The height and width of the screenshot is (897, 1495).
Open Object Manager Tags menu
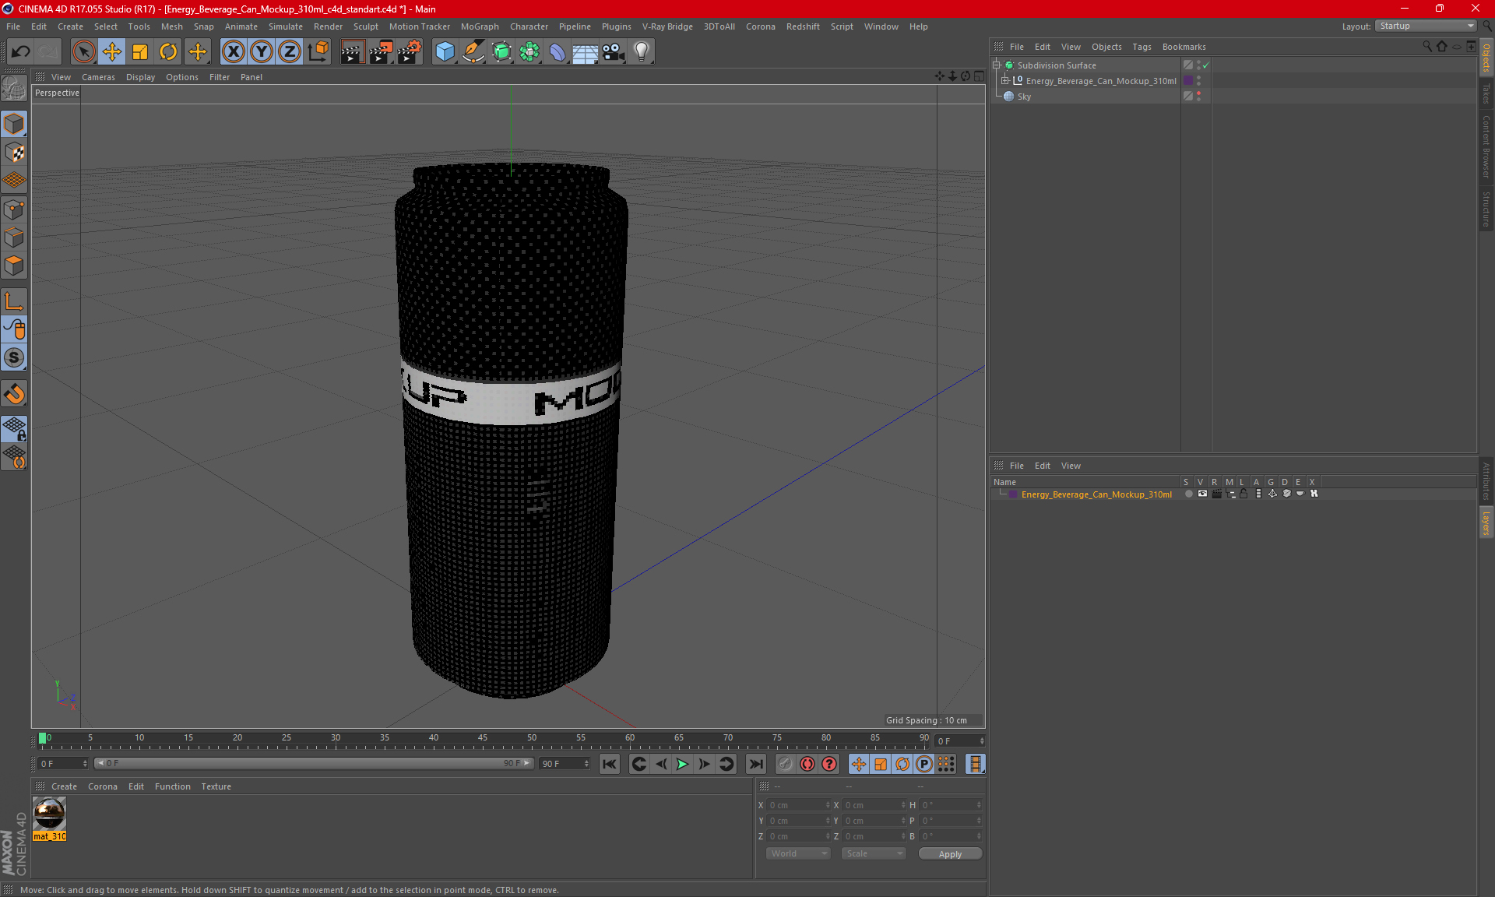click(1141, 47)
